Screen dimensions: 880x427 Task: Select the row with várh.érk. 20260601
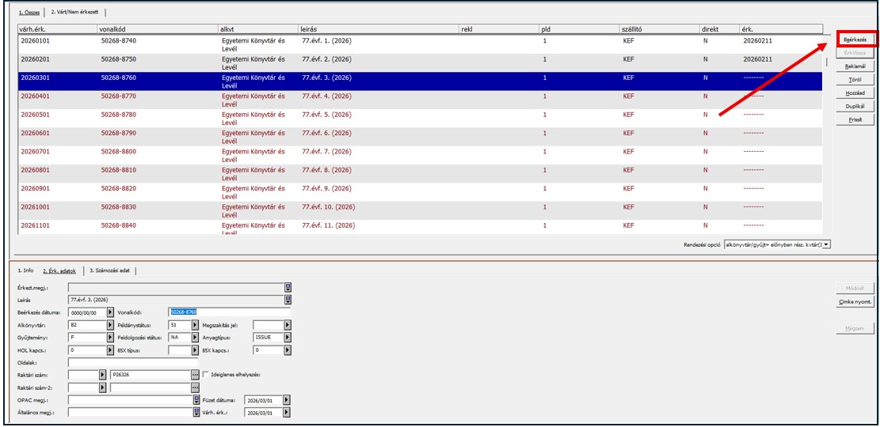(421, 137)
